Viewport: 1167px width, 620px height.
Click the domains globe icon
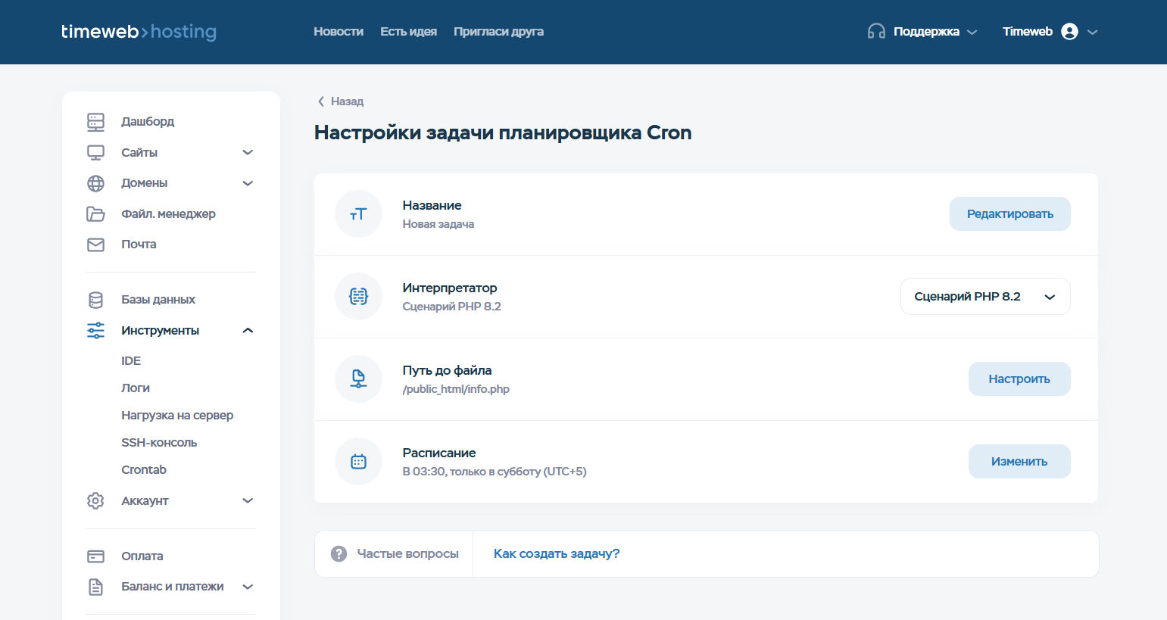coord(95,183)
